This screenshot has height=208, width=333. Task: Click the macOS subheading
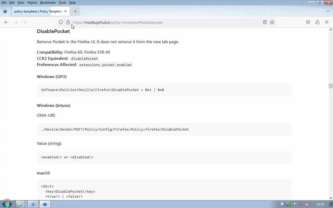(43, 173)
